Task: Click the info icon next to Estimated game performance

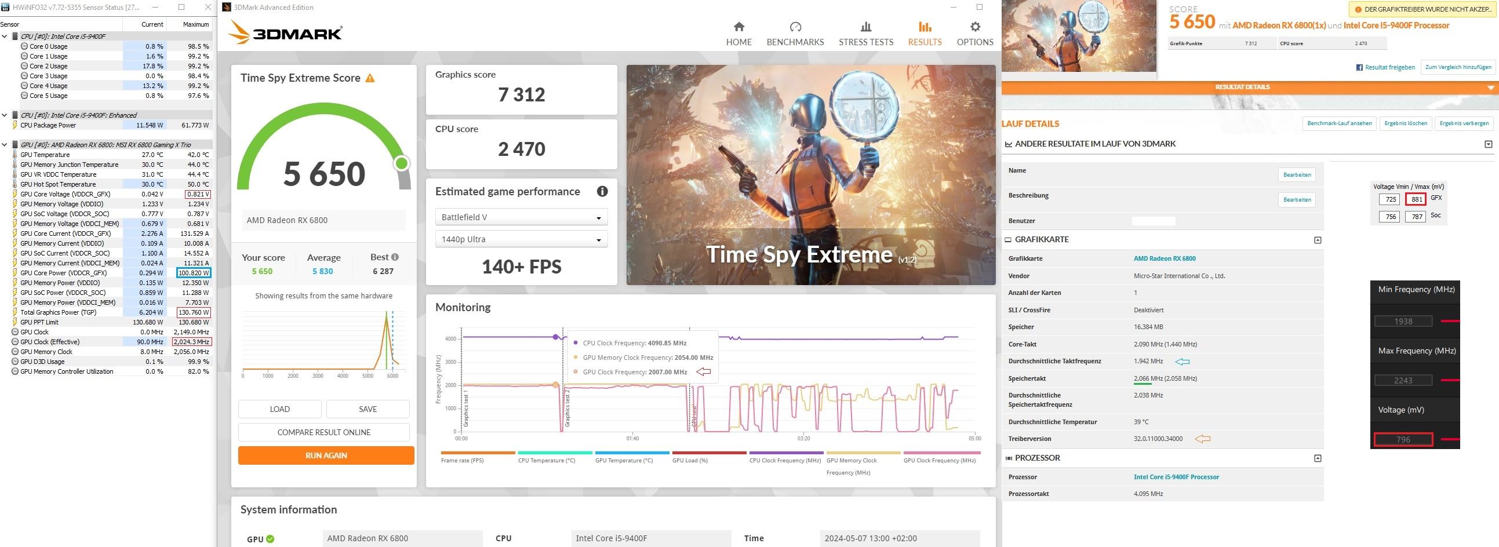Action: 602,191
